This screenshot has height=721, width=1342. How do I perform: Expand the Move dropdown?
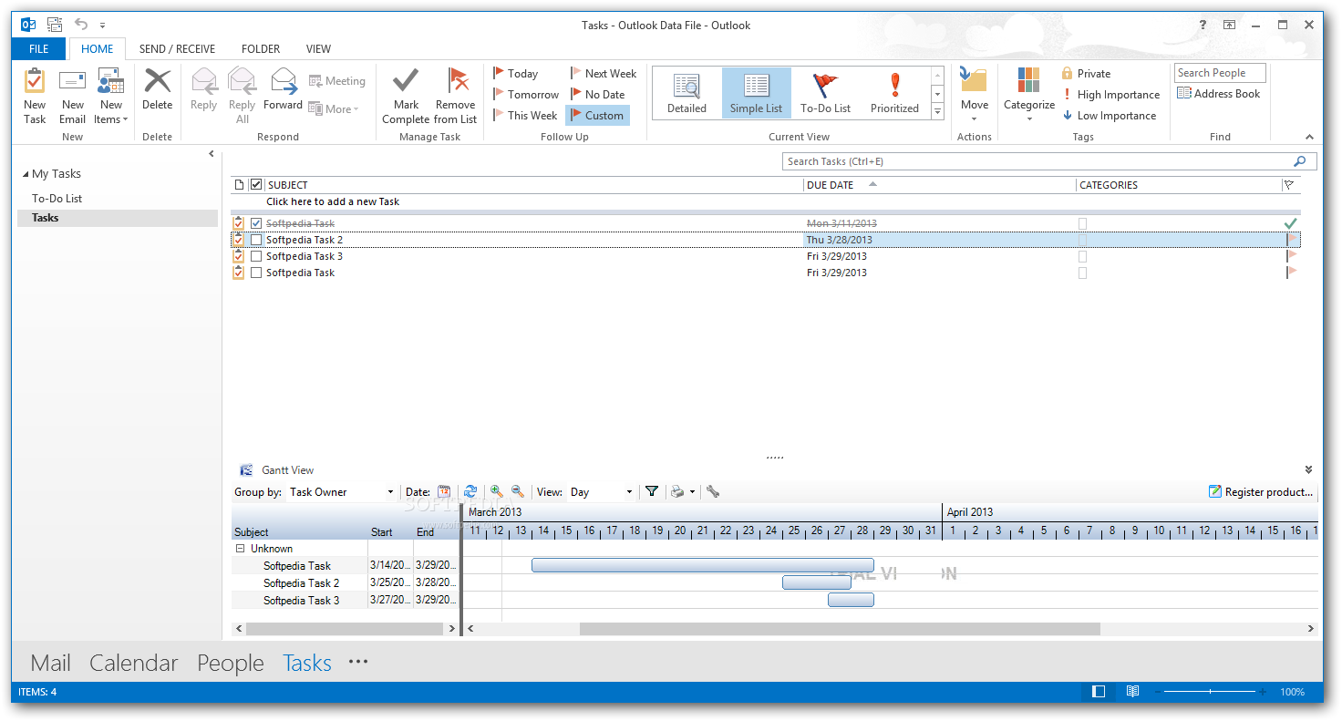974,97
